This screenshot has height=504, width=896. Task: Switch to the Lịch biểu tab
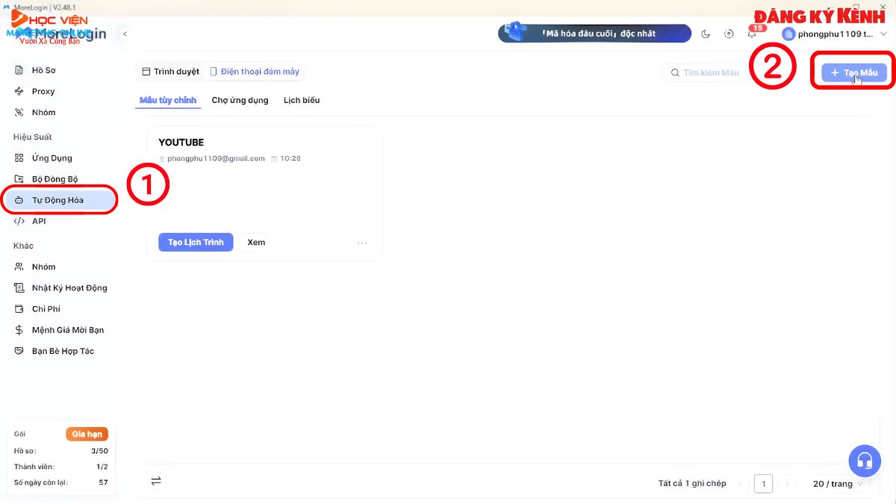301,99
